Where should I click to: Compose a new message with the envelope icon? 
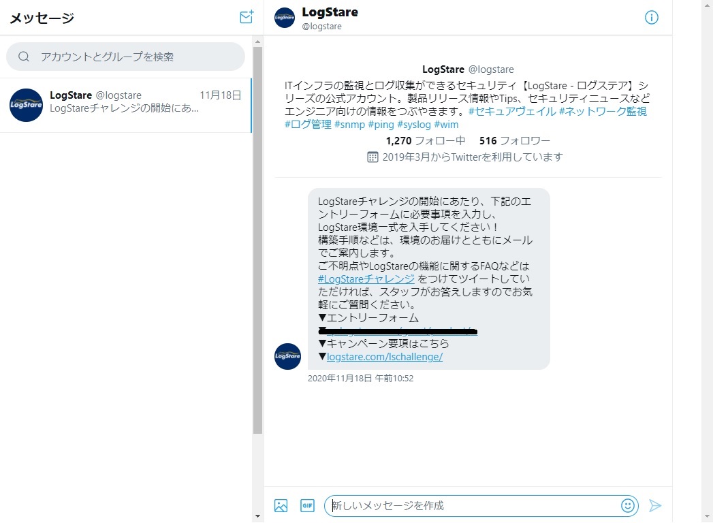(247, 17)
